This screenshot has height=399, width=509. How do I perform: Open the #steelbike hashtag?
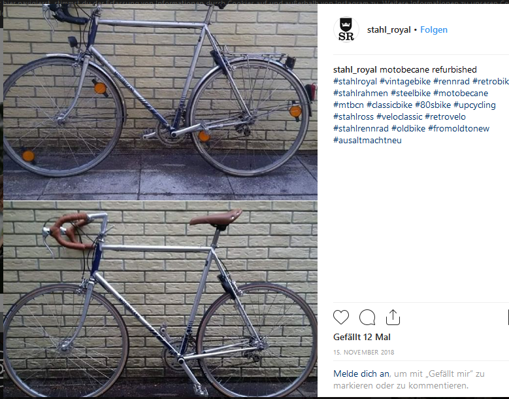[410, 93]
